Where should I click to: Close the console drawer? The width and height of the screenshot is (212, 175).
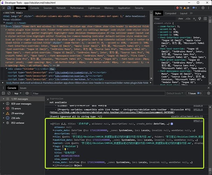209,88
